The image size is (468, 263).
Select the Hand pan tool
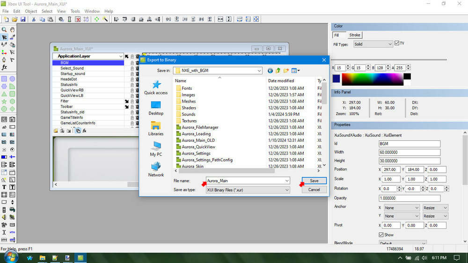click(x=12, y=29)
